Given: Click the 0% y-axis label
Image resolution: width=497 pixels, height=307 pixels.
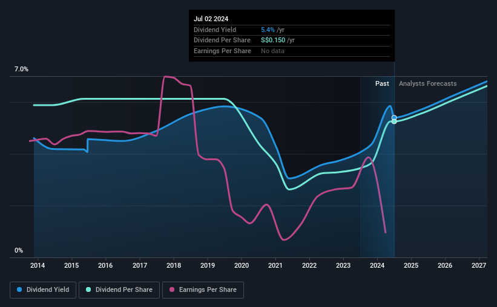Looking at the screenshot, I should 19,250.
